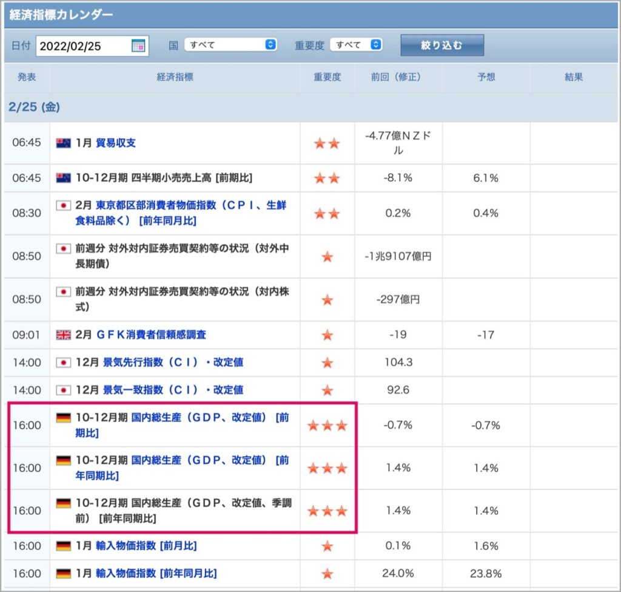The height and width of the screenshot is (592, 621).
Task: Click the 予想 column header
Action: (x=486, y=77)
